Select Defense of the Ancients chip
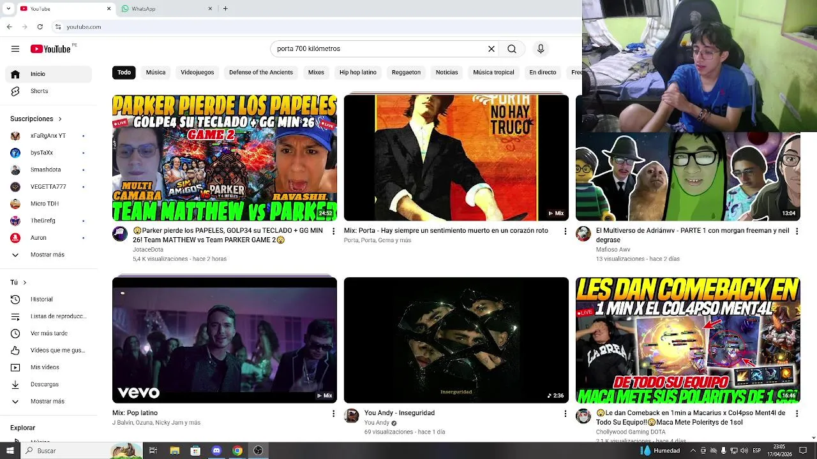Screen dimensions: 817x459 [261, 73]
